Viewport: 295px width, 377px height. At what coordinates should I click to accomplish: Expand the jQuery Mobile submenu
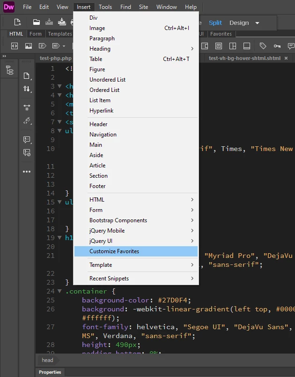coord(136,231)
